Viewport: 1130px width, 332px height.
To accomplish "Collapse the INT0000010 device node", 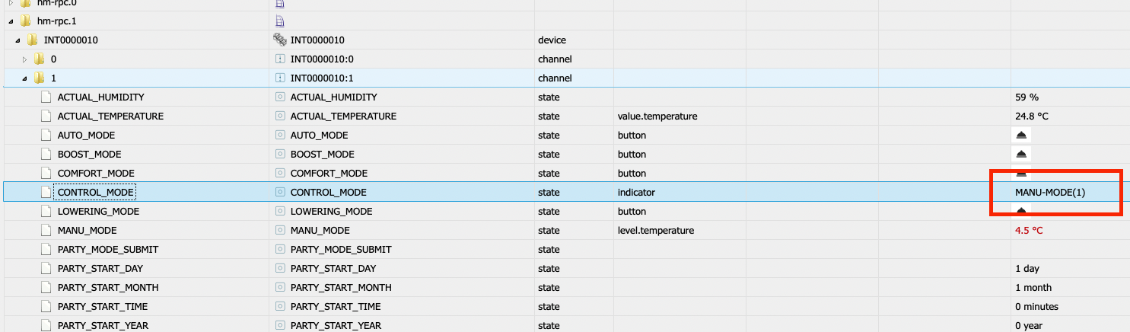I will tap(16, 40).
